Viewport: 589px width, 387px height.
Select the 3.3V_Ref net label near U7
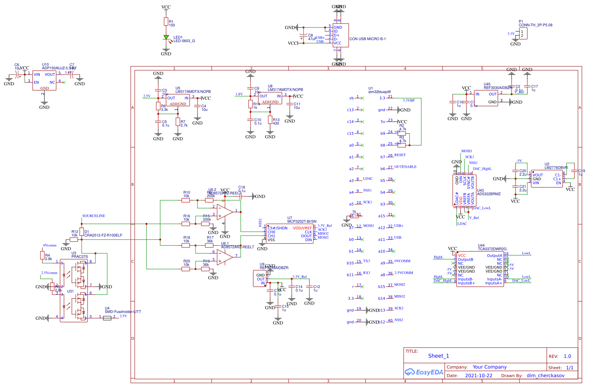324,226
